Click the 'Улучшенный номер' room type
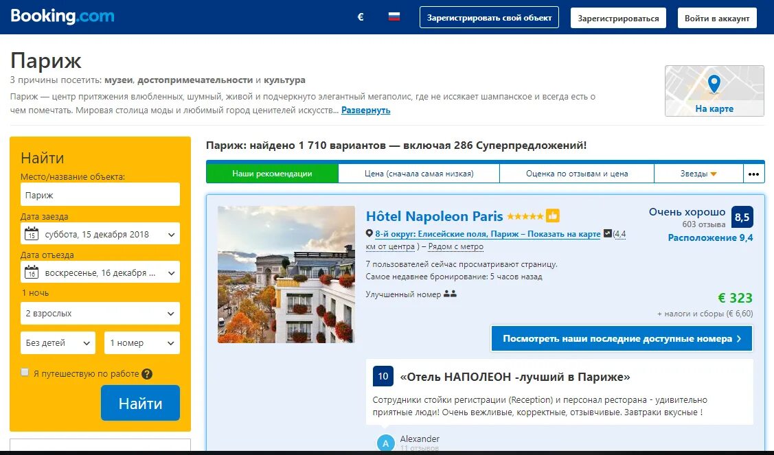The width and height of the screenshot is (774, 455). tap(403, 294)
